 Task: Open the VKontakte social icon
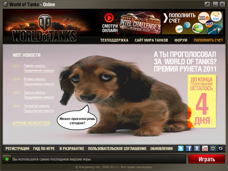click(x=197, y=148)
